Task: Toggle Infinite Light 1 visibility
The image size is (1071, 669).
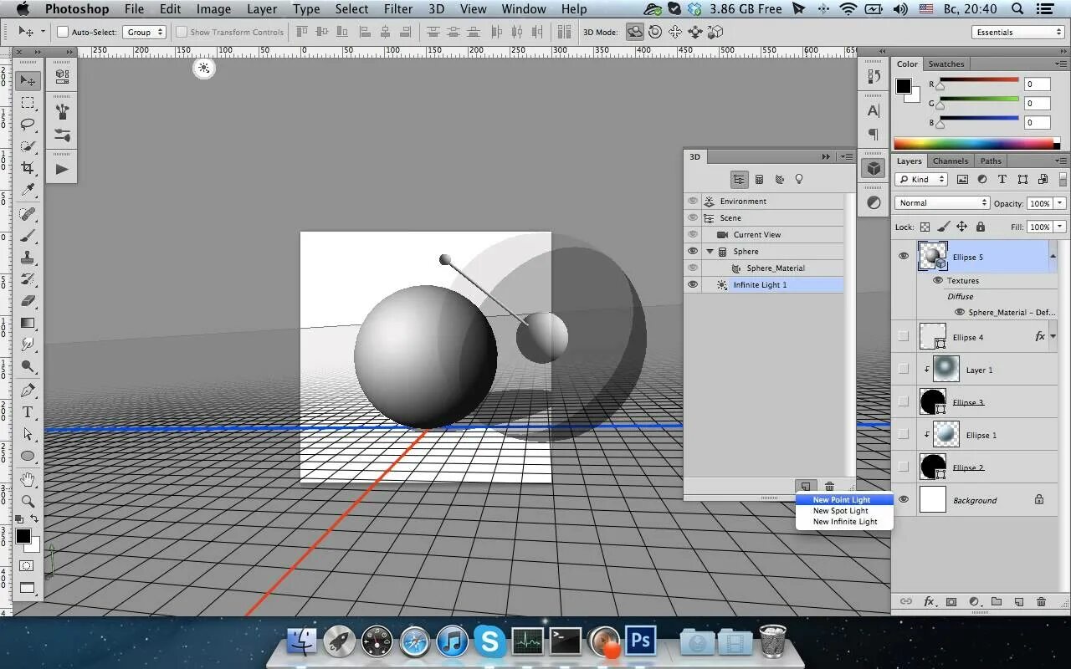Action: pos(693,284)
